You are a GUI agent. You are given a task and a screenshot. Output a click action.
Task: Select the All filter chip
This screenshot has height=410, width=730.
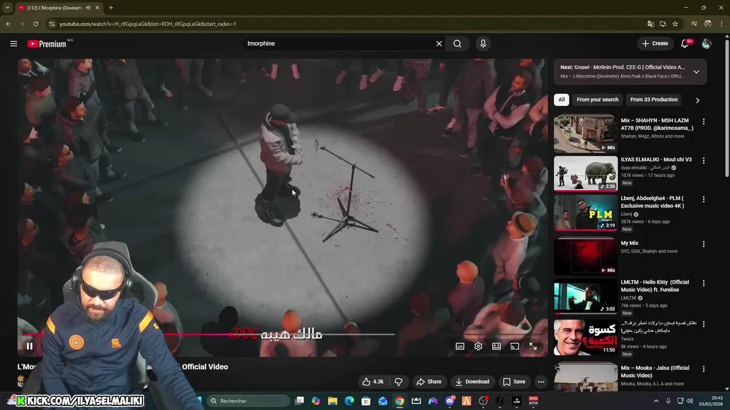561,100
